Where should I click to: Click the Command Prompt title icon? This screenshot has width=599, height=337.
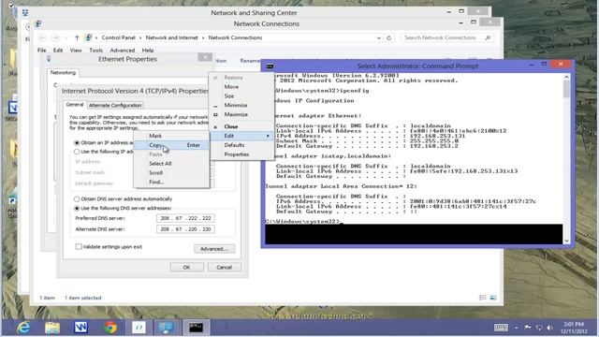point(270,66)
